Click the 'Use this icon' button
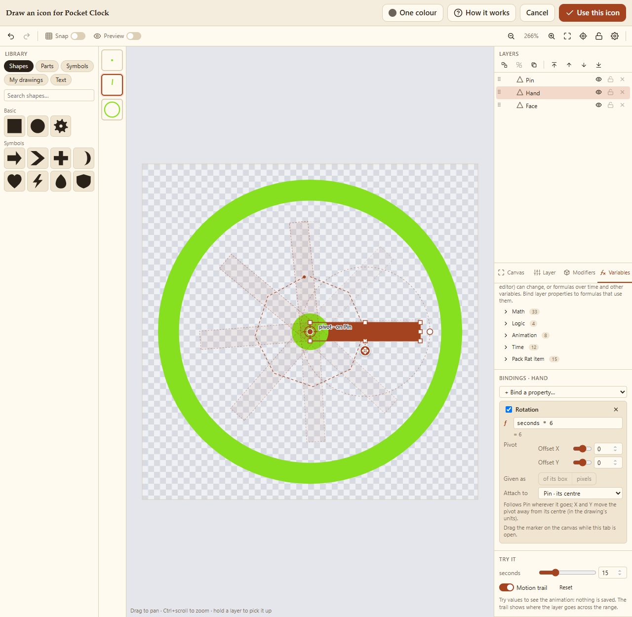This screenshot has height=617, width=632. [592, 13]
